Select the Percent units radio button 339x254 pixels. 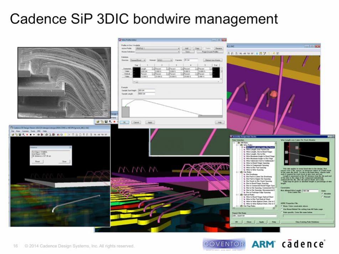322,197
